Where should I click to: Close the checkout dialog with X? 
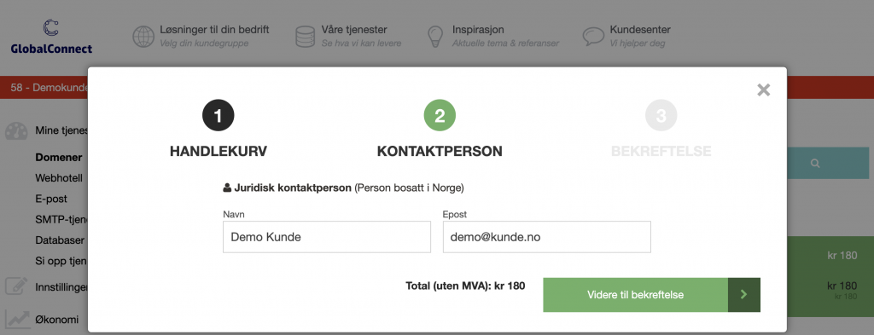763,90
